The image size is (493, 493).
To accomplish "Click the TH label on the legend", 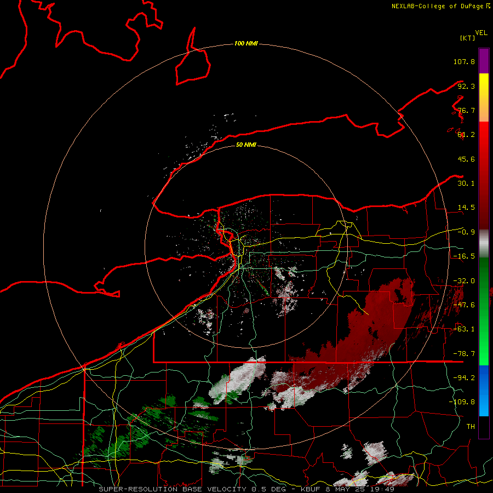I will point(471,427).
